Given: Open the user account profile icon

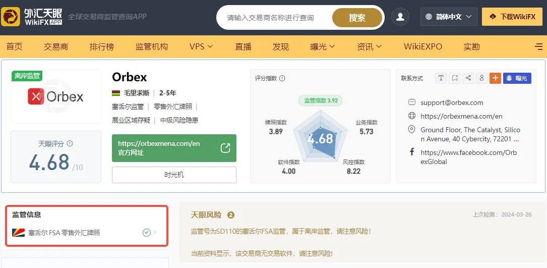Looking at the screenshot, I should pos(400,17).
